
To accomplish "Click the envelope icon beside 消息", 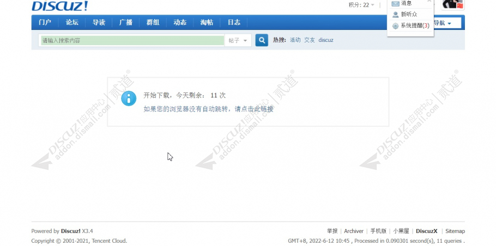I will pos(395,3).
